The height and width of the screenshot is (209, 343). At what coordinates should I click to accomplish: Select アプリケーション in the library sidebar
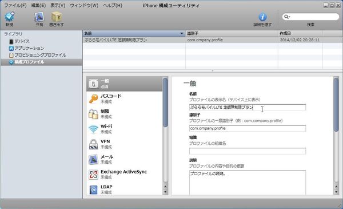coord(26,48)
